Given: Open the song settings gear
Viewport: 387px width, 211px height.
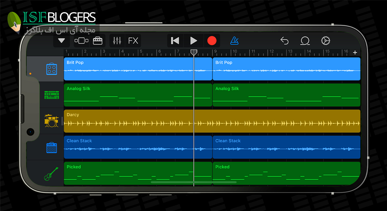Looking at the screenshot, I should pos(325,41).
